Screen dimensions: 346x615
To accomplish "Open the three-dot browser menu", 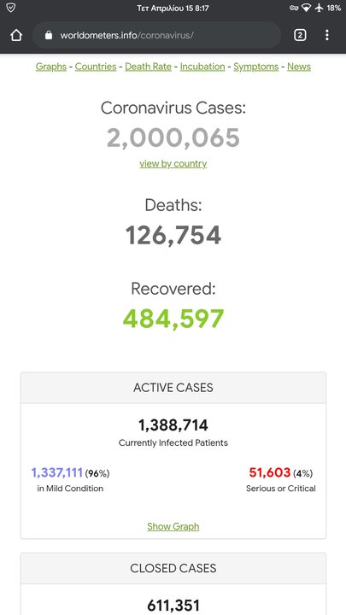I will tap(326, 35).
